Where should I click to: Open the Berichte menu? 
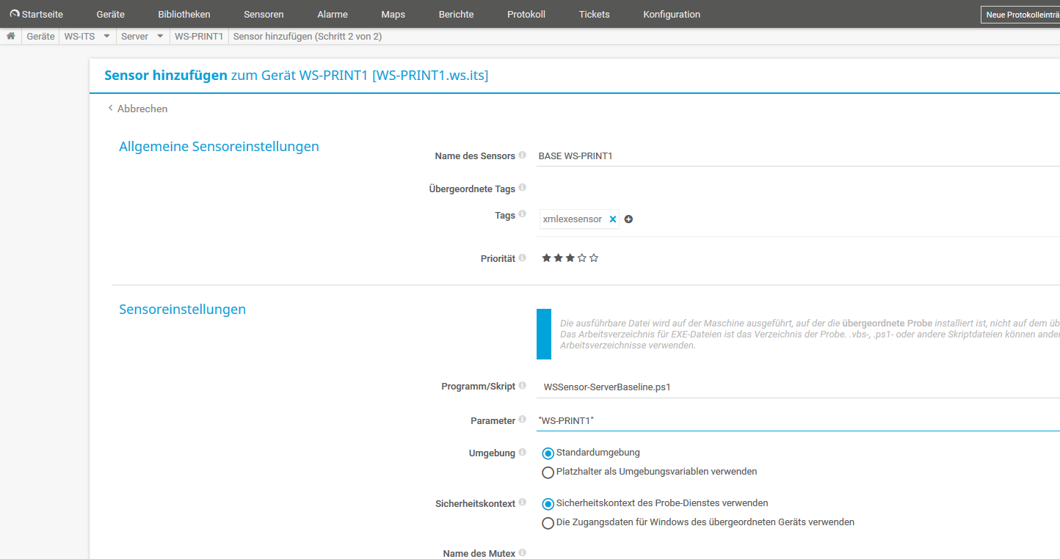pyautogui.click(x=456, y=14)
